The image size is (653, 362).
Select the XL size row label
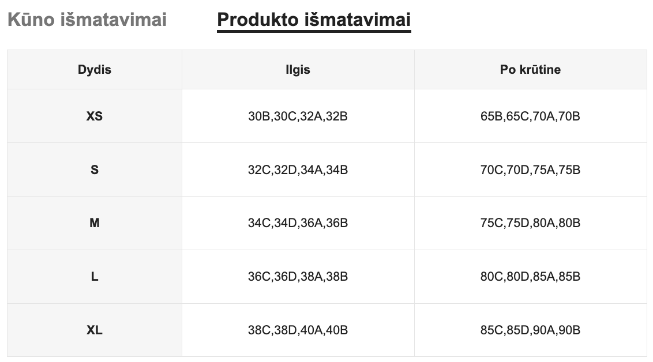point(95,330)
